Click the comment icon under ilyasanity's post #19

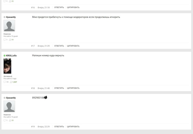pos(5,120)
